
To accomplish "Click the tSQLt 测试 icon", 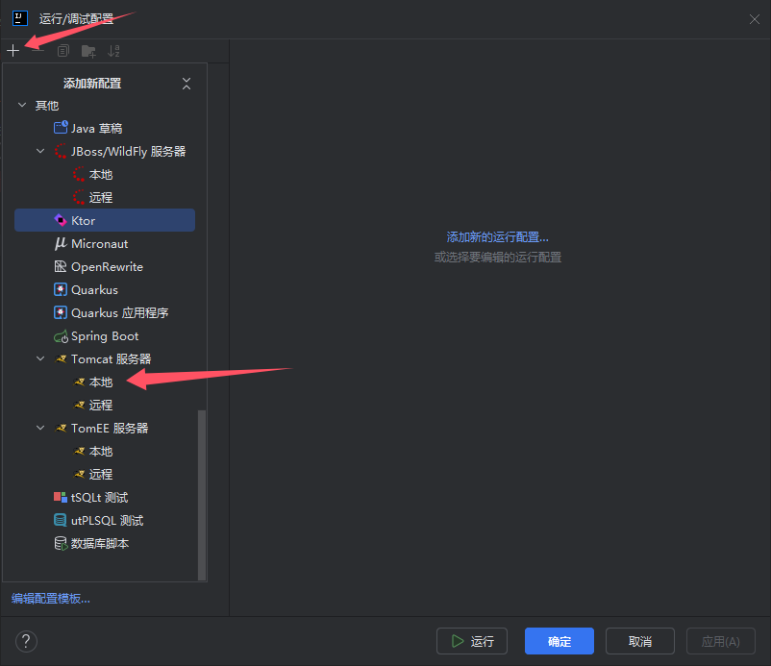I will pos(61,497).
